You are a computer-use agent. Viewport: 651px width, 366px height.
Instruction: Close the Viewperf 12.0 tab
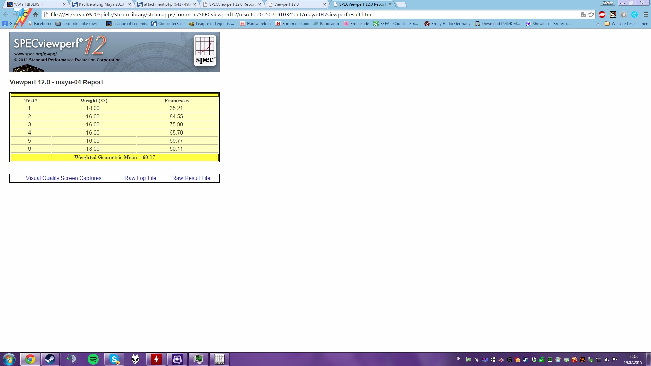pos(325,4)
